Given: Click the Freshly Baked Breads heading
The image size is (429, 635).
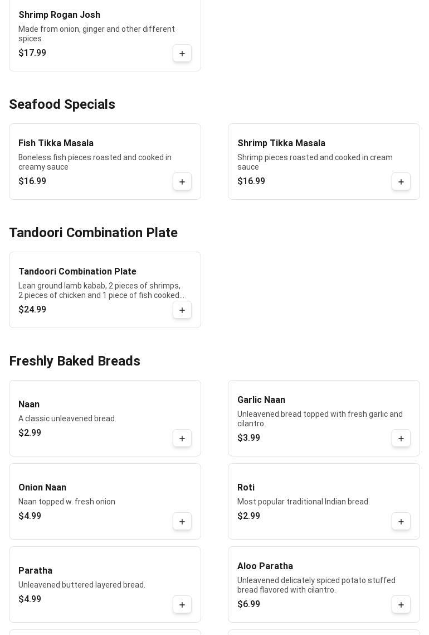Looking at the screenshot, I should point(75,361).
